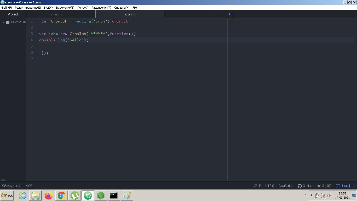Restore down the Atom window
Viewport: 357px width, 201px height.
350,2
